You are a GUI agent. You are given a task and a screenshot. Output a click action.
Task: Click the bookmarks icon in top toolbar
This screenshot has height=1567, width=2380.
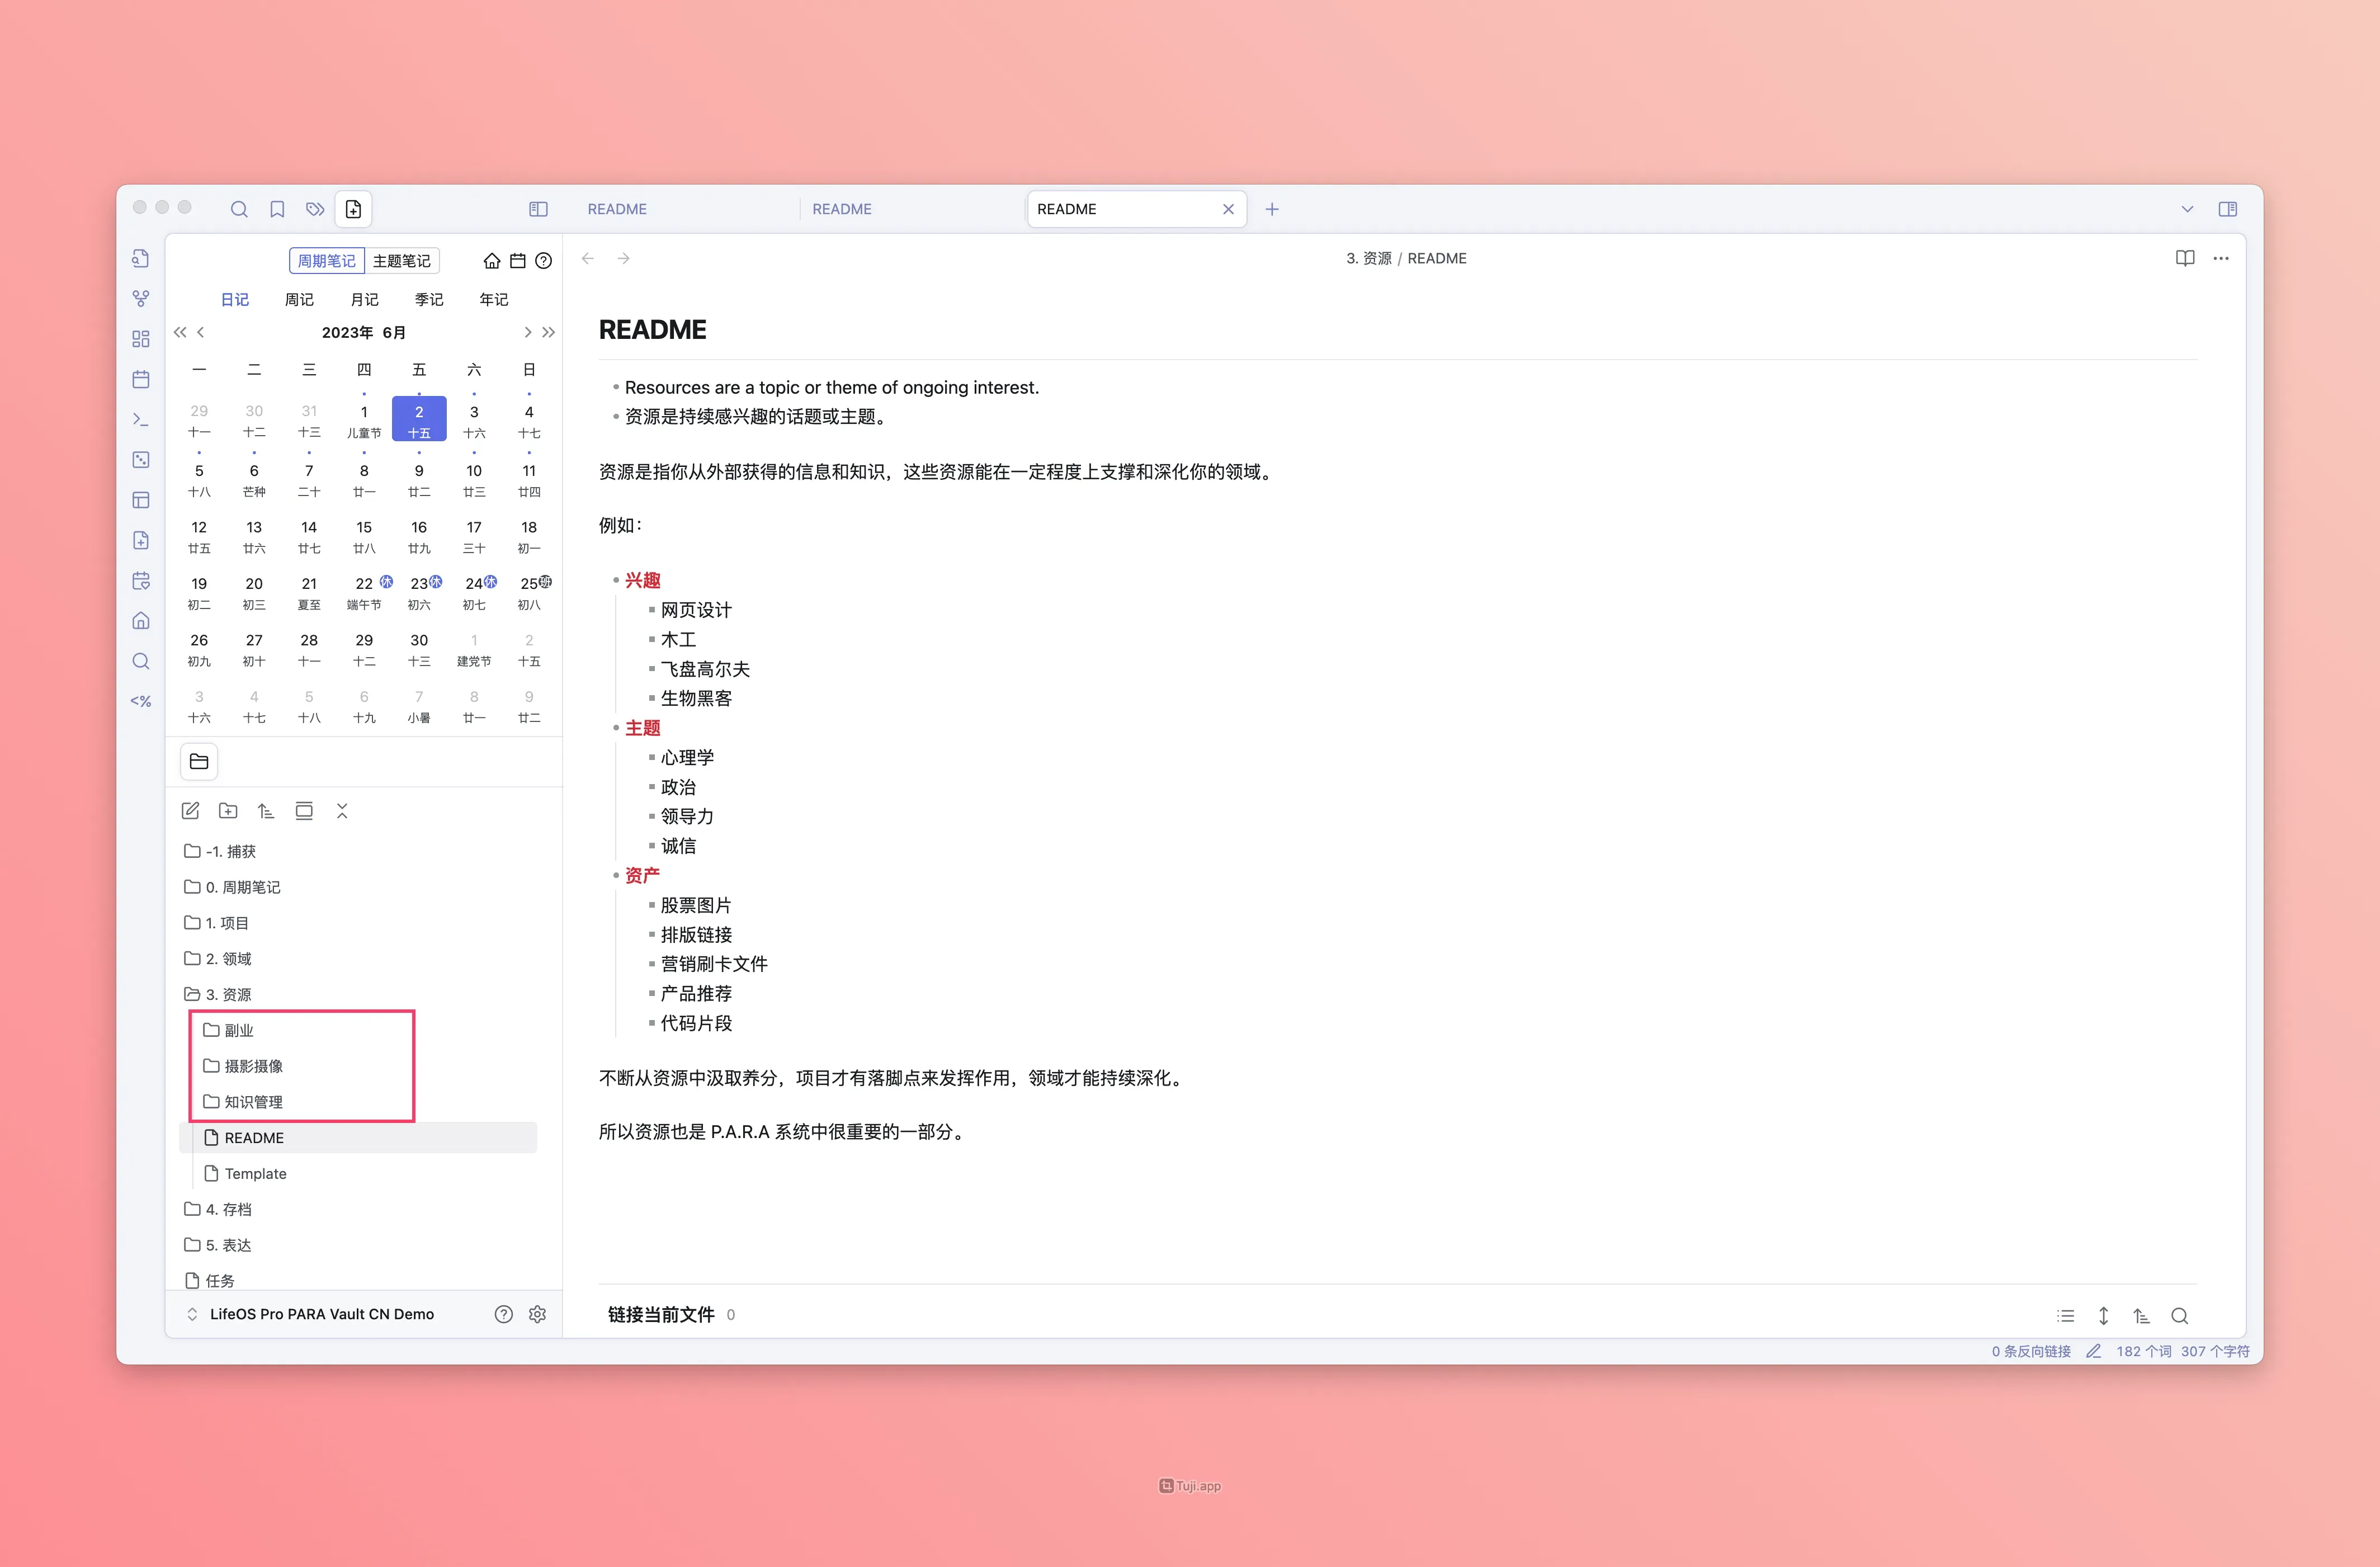[x=277, y=209]
